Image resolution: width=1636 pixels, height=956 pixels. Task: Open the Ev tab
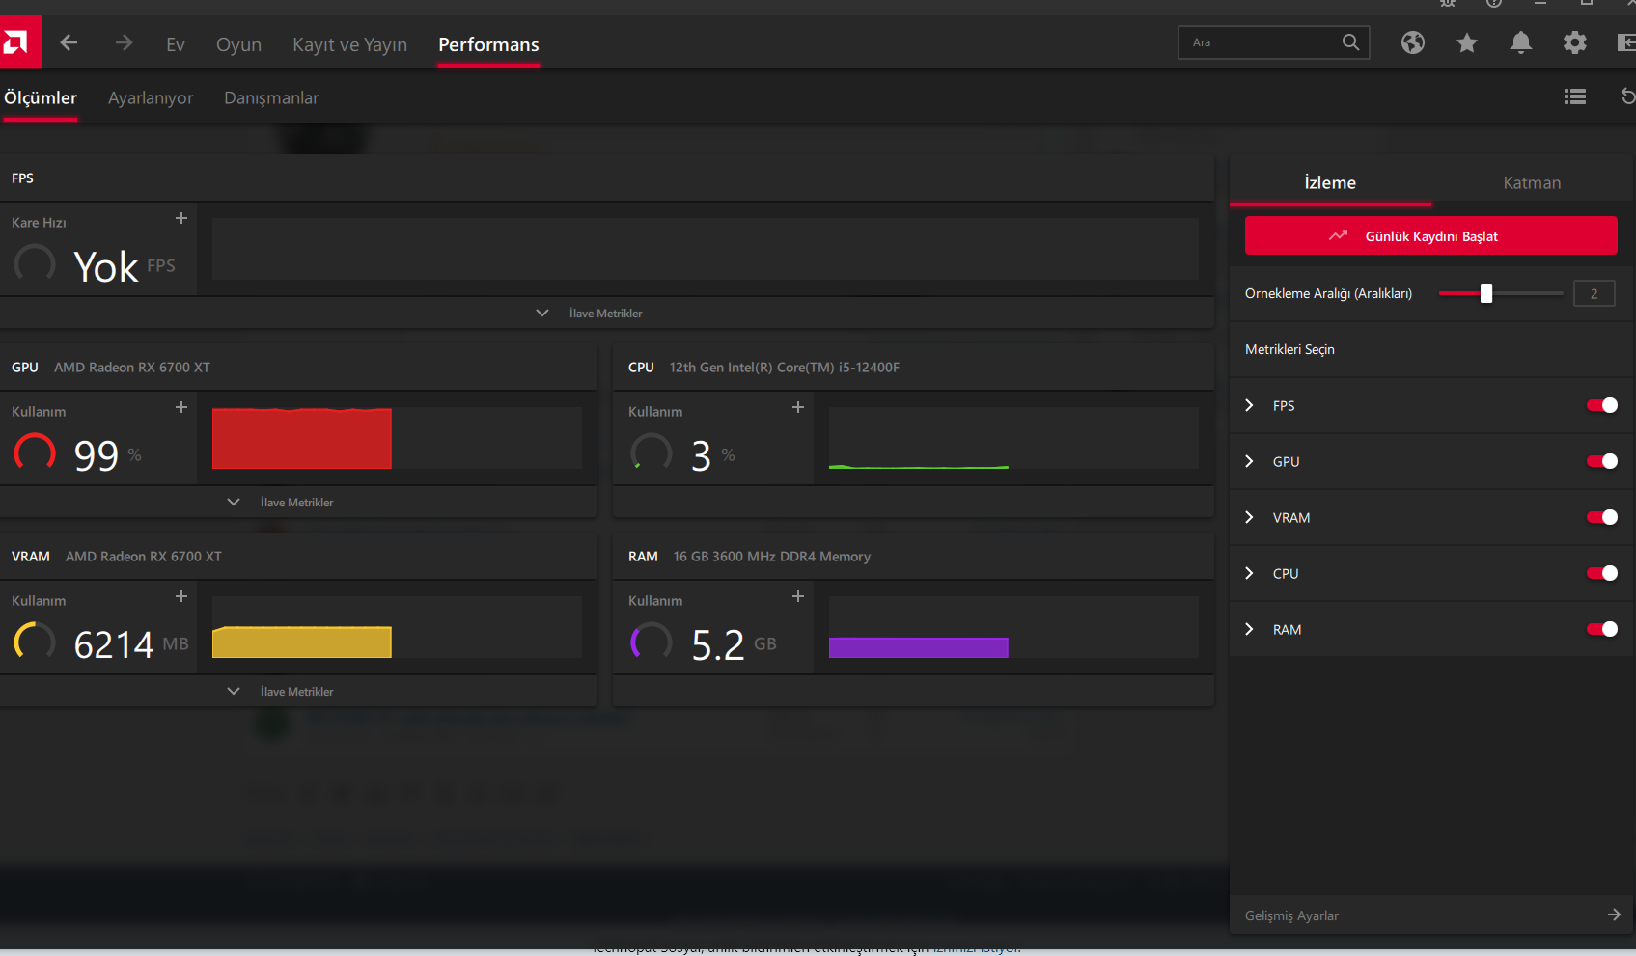(175, 44)
